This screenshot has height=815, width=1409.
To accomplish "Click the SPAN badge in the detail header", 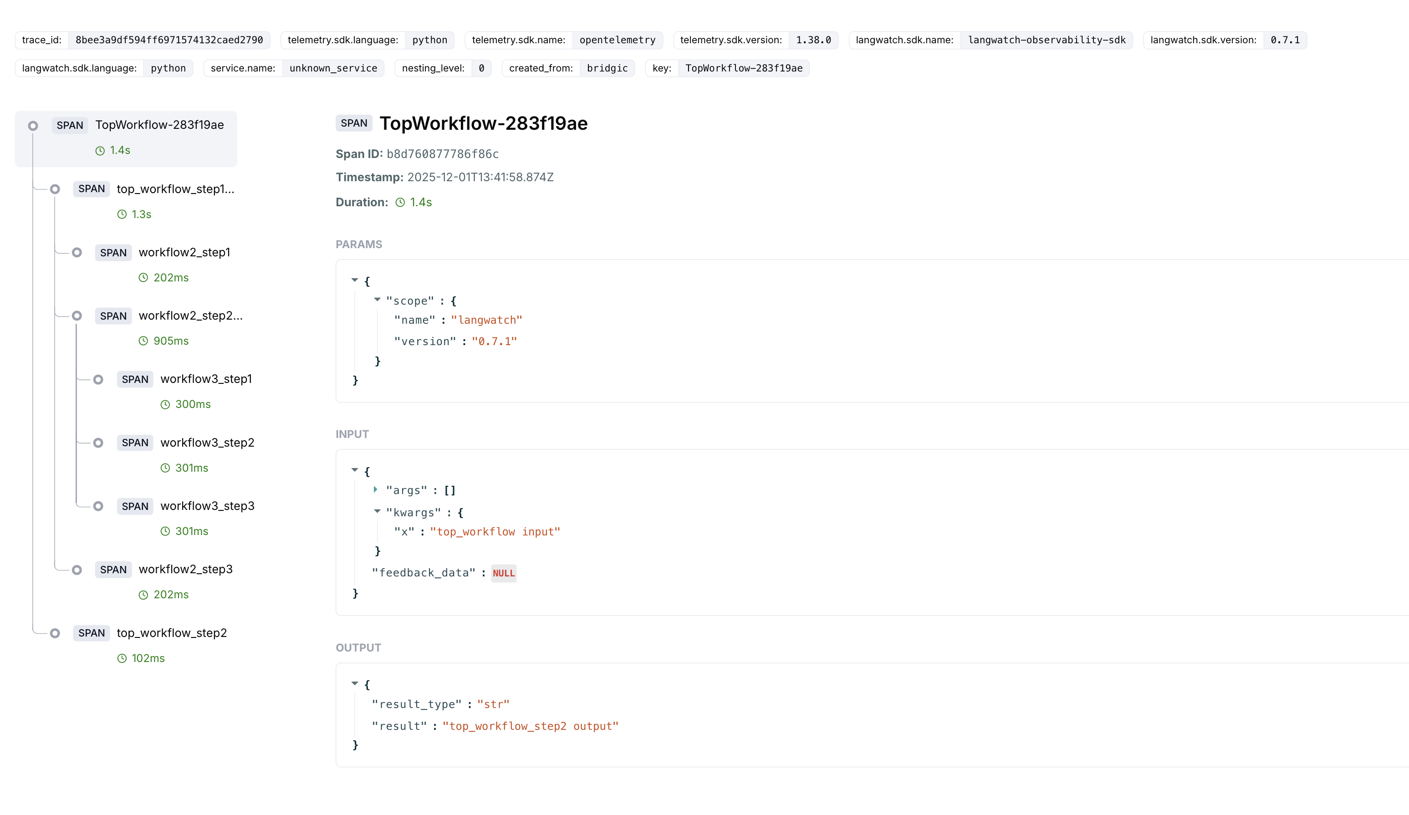I will 354,123.
